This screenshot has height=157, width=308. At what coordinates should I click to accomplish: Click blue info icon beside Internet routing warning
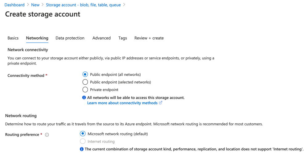click(x=82, y=149)
